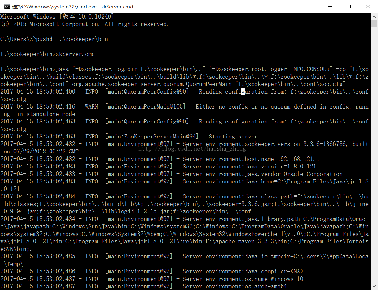Click the 'Microsoft Windows' version line

(x=57, y=16)
